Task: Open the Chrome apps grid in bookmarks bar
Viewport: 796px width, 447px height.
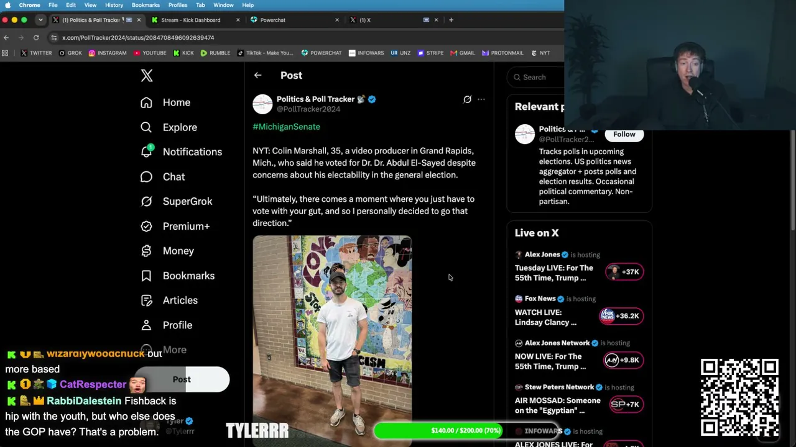Action: coord(6,53)
